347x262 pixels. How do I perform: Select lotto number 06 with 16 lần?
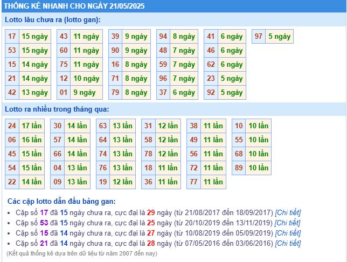tap(12, 140)
